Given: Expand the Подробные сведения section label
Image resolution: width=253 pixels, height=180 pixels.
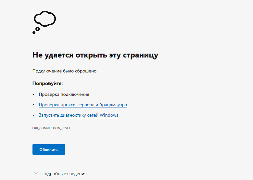Looking at the screenshot, I should (64, 174).
